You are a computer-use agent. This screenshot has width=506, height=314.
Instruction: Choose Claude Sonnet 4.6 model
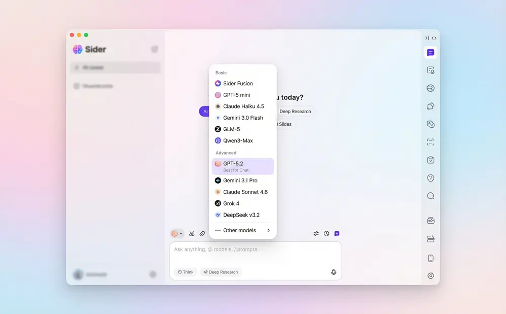coord(243,192)
